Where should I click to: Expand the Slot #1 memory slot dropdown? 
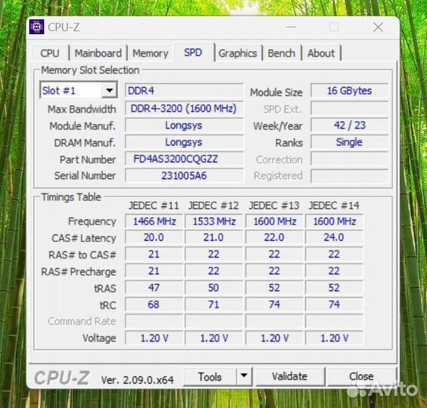coord(110,90)
